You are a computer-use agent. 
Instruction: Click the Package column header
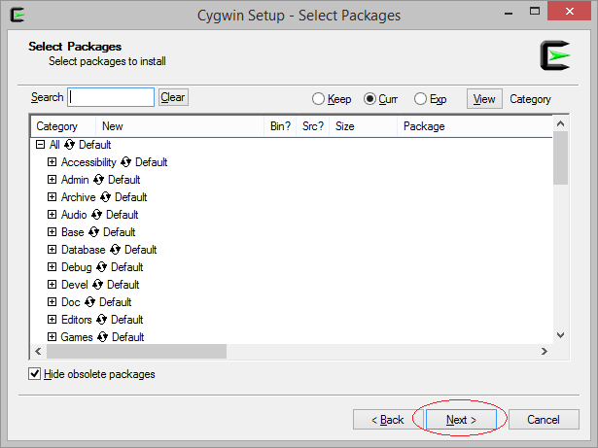(475, 126)
